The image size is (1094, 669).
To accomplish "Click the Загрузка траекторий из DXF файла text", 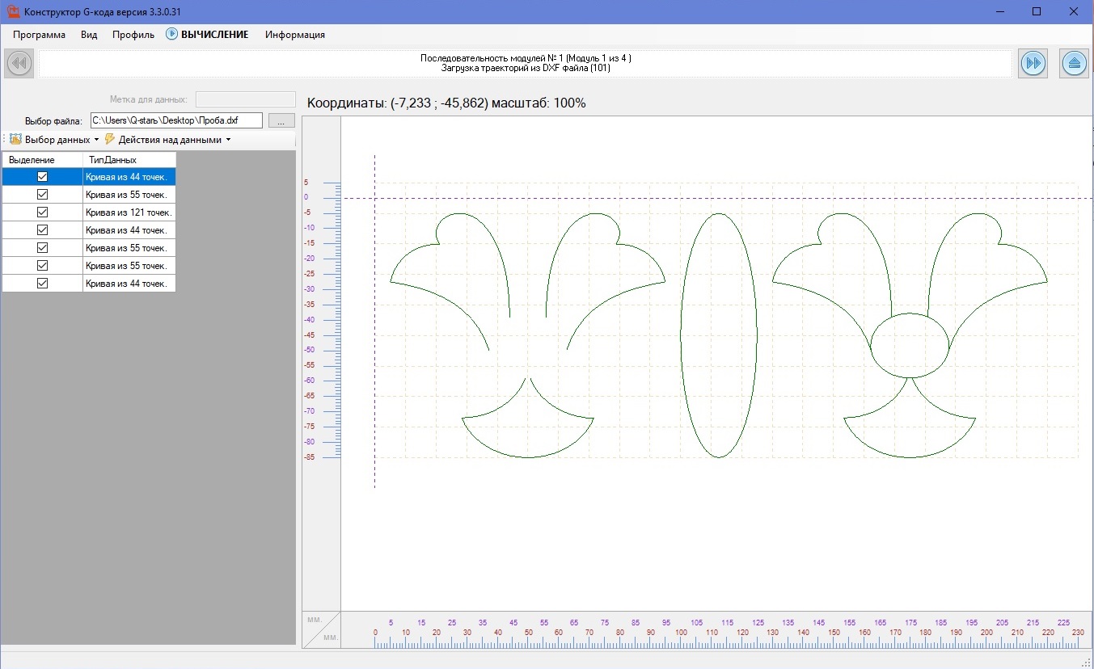I will 526,68.
